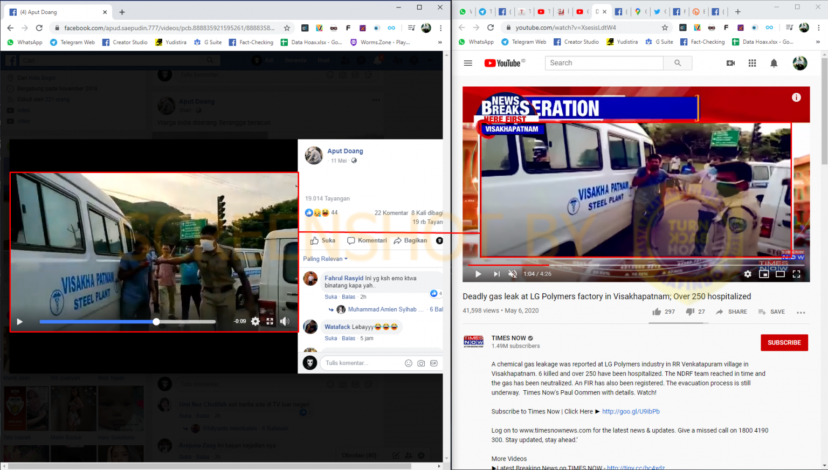Open YouTube player settings gear
828x470 pixels.
748,274
